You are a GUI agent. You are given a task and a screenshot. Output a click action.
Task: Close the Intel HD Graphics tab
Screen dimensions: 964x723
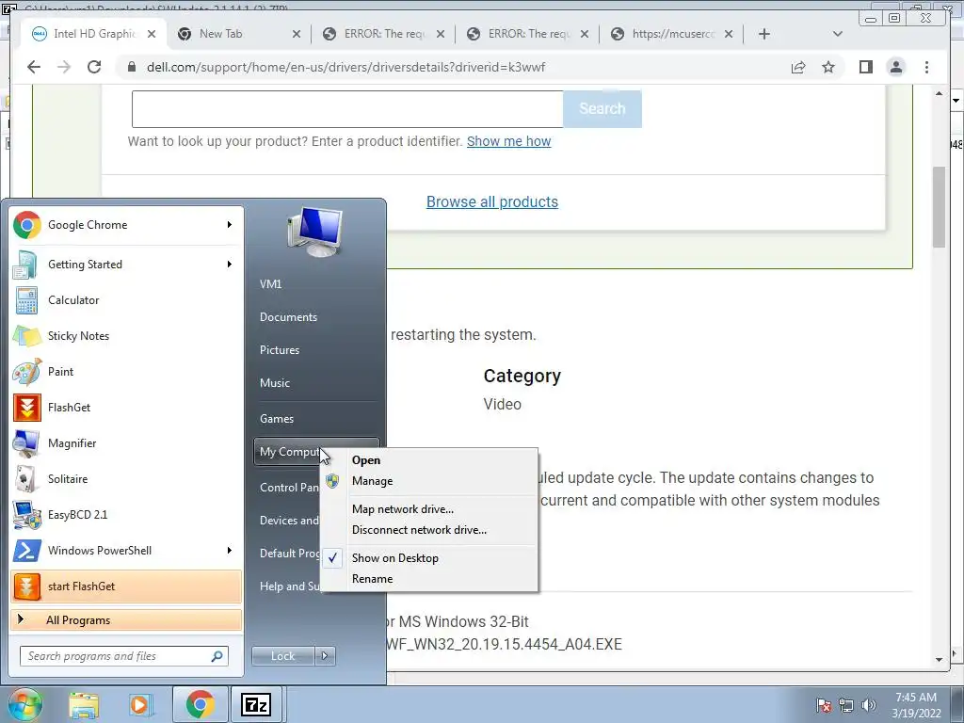152,35
